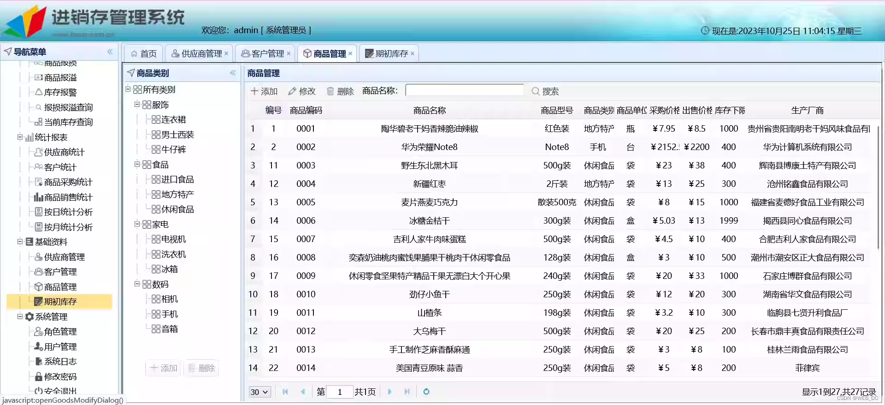This screenshot has width=885, height=405.
Task: Open 报损报溢查询 in navigation menu
Action: pos(68,107)
